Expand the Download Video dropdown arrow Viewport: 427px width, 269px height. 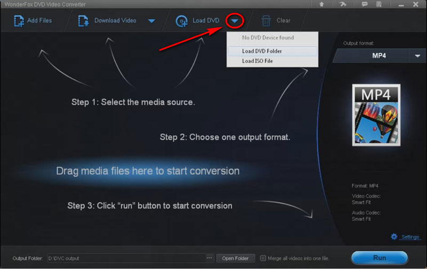point(152,21)
